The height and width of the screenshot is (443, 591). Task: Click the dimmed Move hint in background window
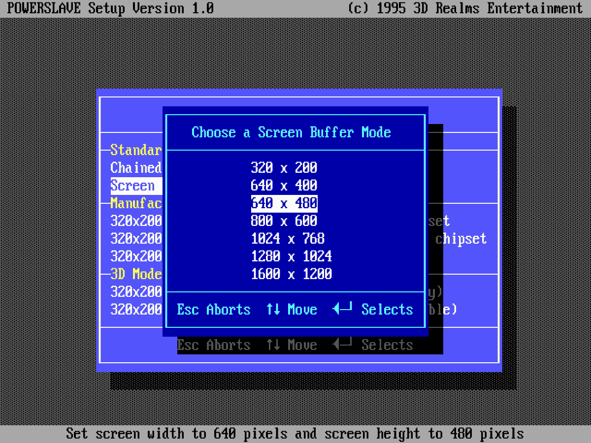pyautogui.click(x=292, y=345)
